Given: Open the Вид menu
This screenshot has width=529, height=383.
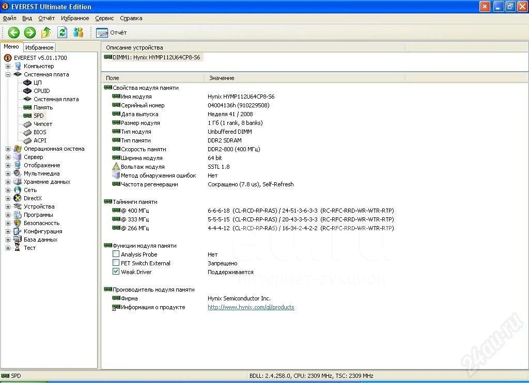Looking at the screenshot, I should pos(27,18).
